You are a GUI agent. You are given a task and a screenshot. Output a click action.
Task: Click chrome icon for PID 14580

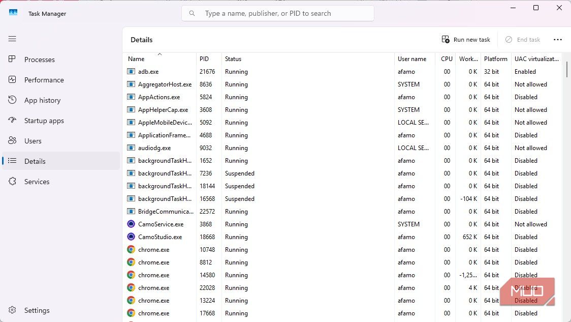(131, 275)
